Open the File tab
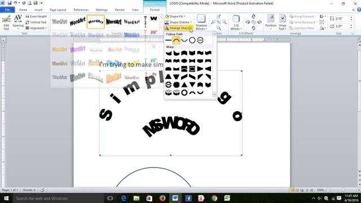This screenshot has width=361, height=203. point(7,10)
